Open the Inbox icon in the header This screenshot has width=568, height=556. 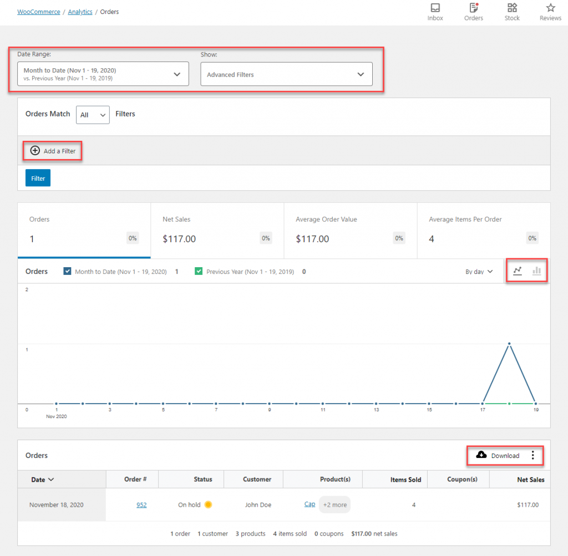pos(435,8)
